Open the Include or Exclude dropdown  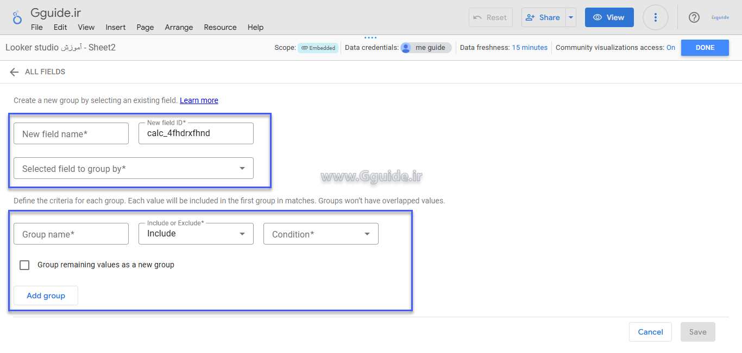(196, 234)
